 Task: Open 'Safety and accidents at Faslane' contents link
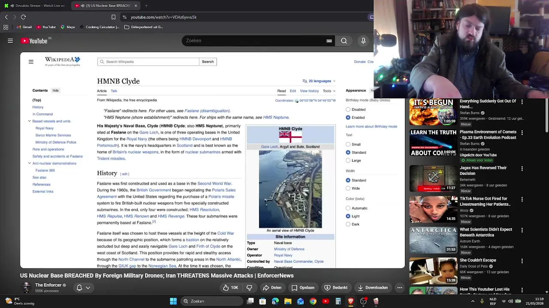pos(57,156)
